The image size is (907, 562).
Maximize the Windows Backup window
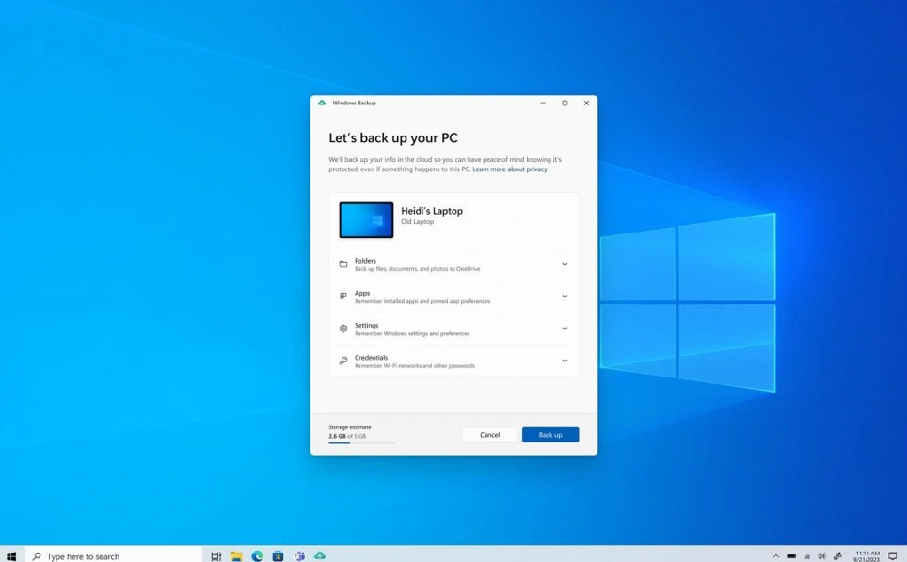[x=565, y=103]
